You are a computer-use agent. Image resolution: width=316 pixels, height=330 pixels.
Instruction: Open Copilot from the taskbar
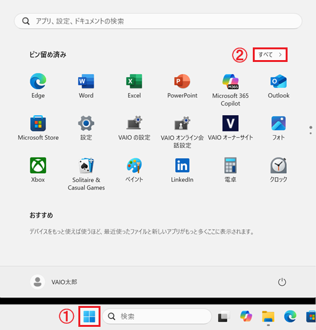point(246,316)
